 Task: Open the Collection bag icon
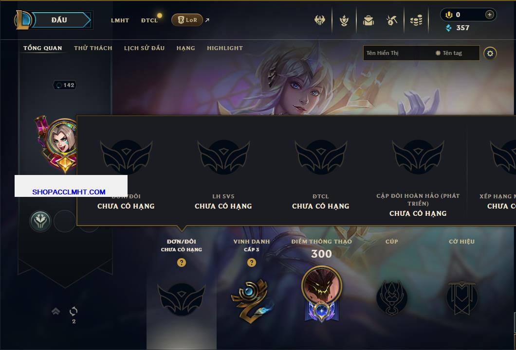point(368,21)
